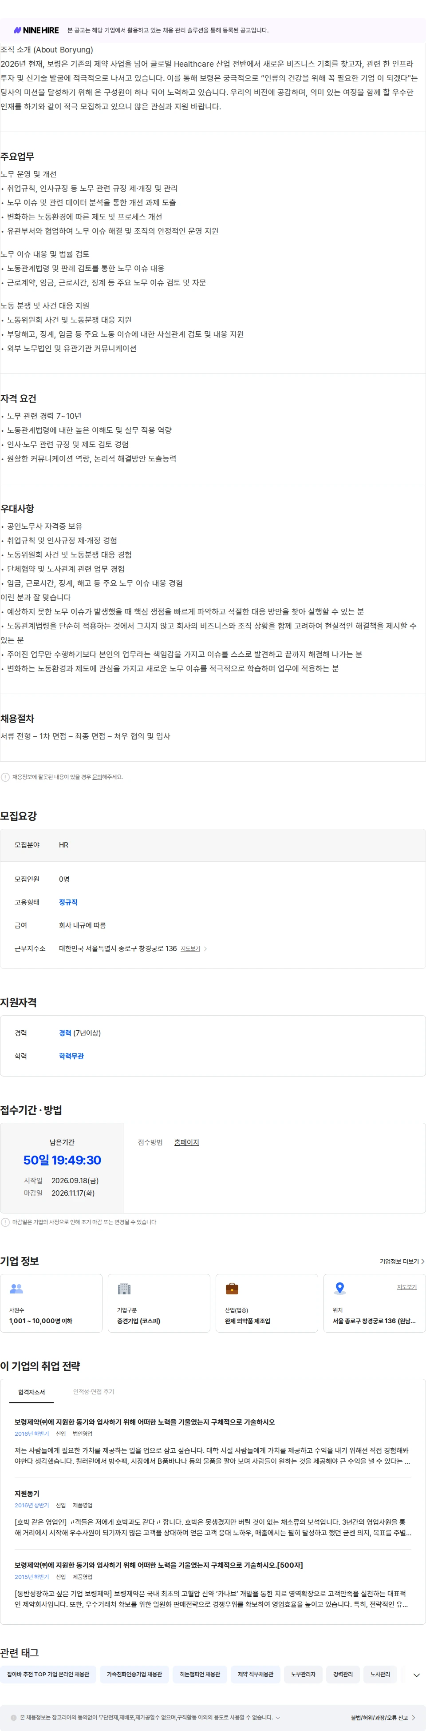Click the 마감일 2026.11.17(화) date
This screenshot has width=426, height=1731.
pos(73,1193)
